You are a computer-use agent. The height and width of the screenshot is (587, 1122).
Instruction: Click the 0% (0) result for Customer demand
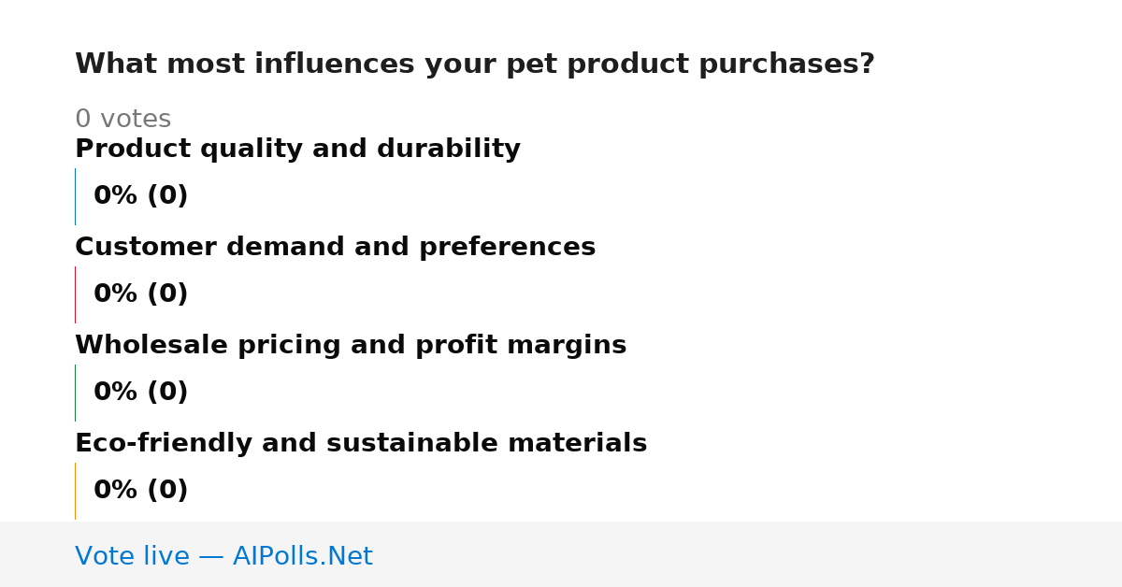click(140, 294)
